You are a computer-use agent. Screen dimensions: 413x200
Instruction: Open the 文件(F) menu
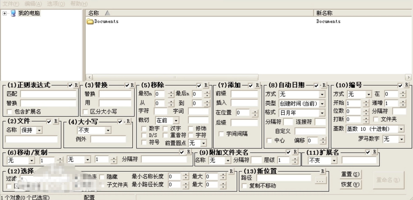pyautogui.click(x=11, y=4)
